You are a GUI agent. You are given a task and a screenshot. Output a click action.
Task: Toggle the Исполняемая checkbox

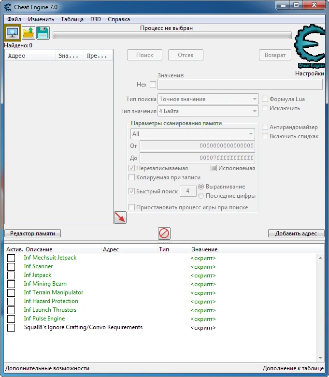coord(214,168)
